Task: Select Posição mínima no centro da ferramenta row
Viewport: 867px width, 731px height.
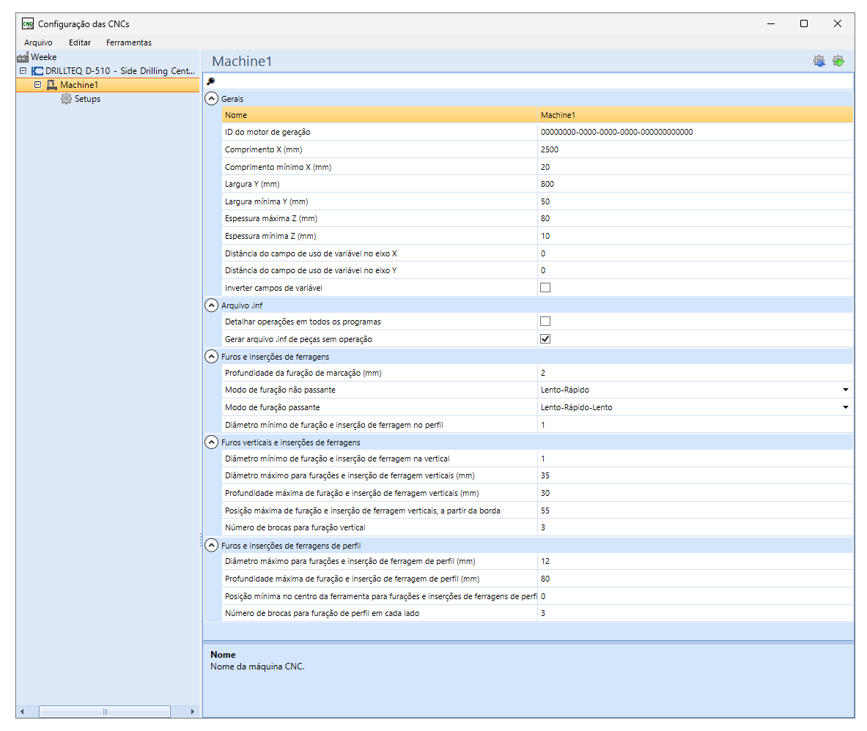Action: click(x=381, y=596)
